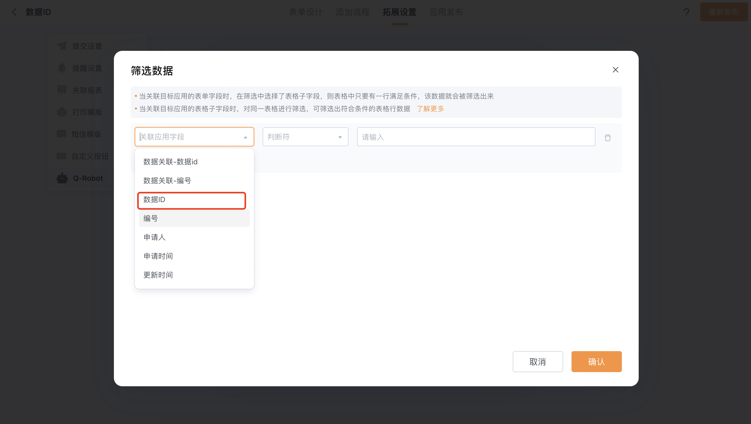This screenshot has width=751, height=424.
Task: Open 提交设置 in the sidebar
Action: [x=87, y=46]
